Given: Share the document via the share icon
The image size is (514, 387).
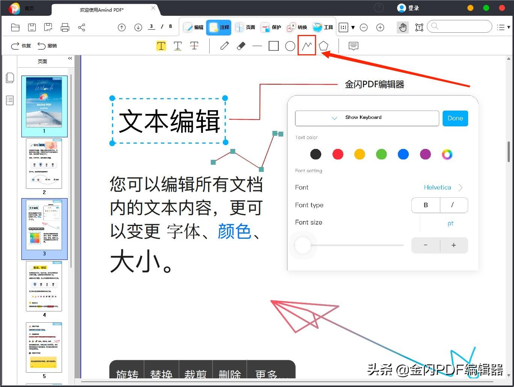Looking at the screenshot, I should (x=82, y=27).
